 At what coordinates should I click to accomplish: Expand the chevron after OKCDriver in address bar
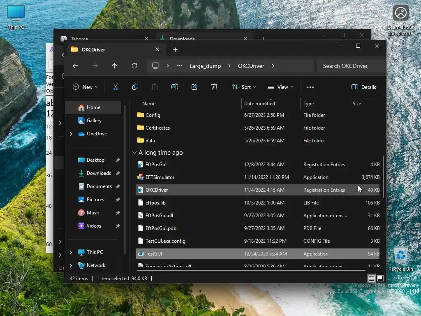[273, 66]
